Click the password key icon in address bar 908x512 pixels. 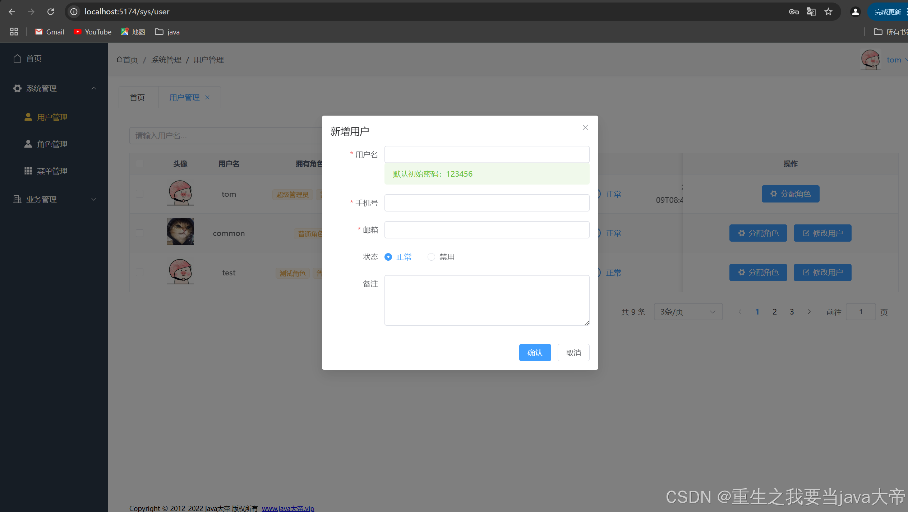793,11
